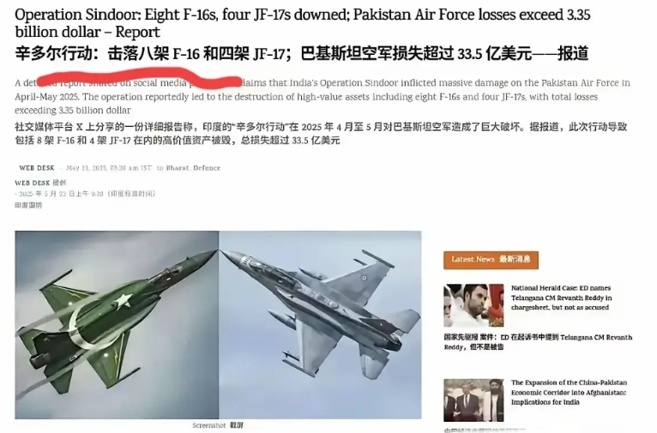
Task: Click the Chinese summary paragraph 社交媒体平台
Action: (321, 134)
